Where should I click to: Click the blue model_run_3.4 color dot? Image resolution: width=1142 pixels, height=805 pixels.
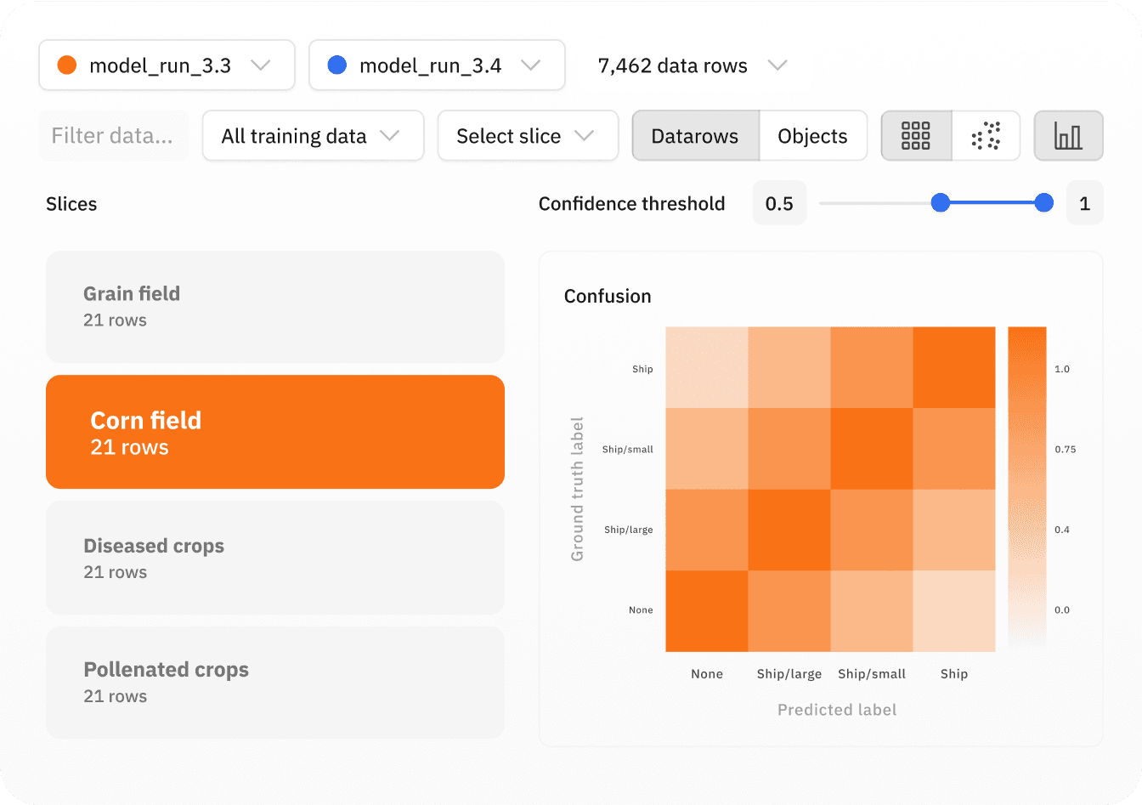coord(336,65)
